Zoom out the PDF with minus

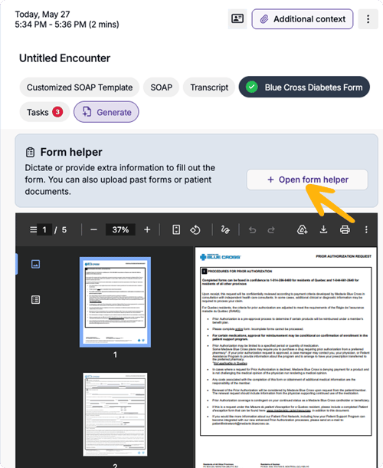point(93,229)
